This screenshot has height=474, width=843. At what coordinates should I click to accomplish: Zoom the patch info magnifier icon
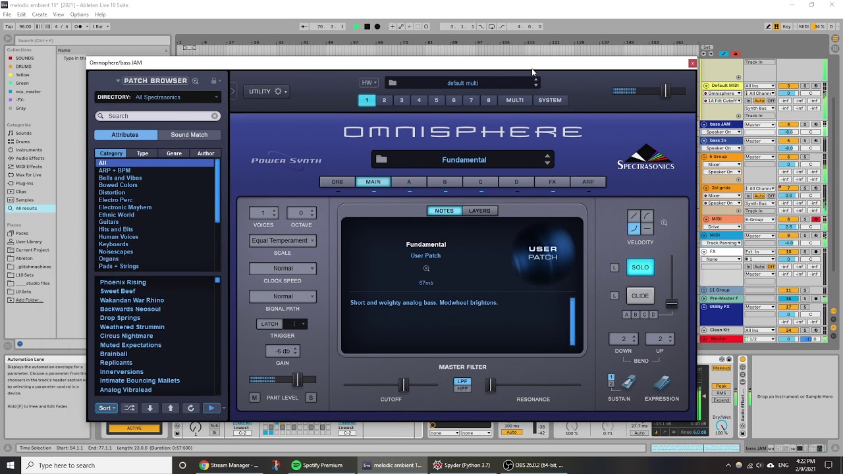(x=426, y=269)
